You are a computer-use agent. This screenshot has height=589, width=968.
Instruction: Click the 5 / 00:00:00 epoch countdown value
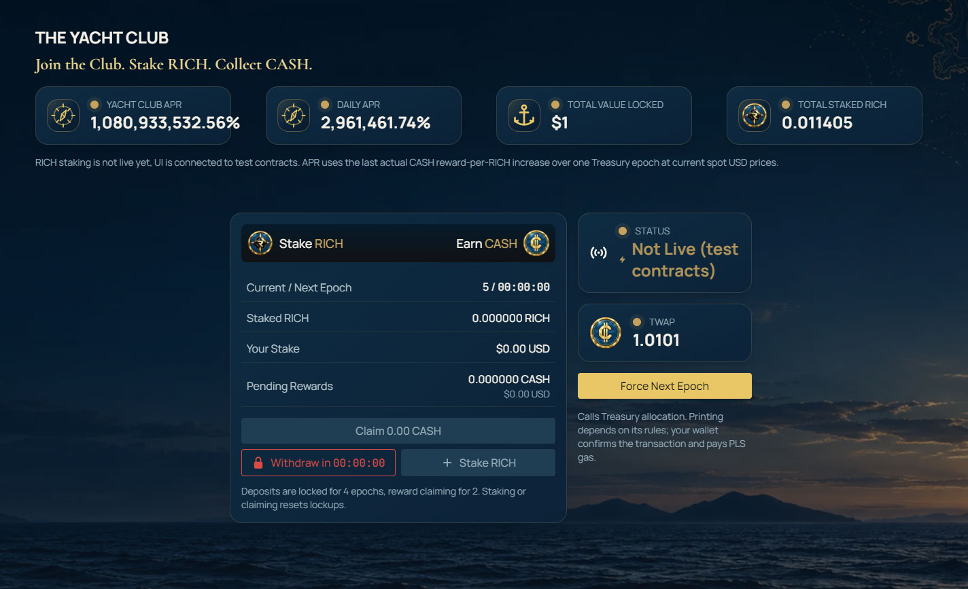point(516,287)
